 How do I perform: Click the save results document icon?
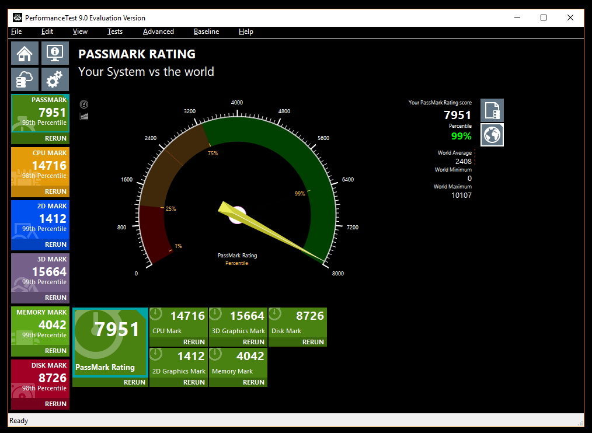492,110
